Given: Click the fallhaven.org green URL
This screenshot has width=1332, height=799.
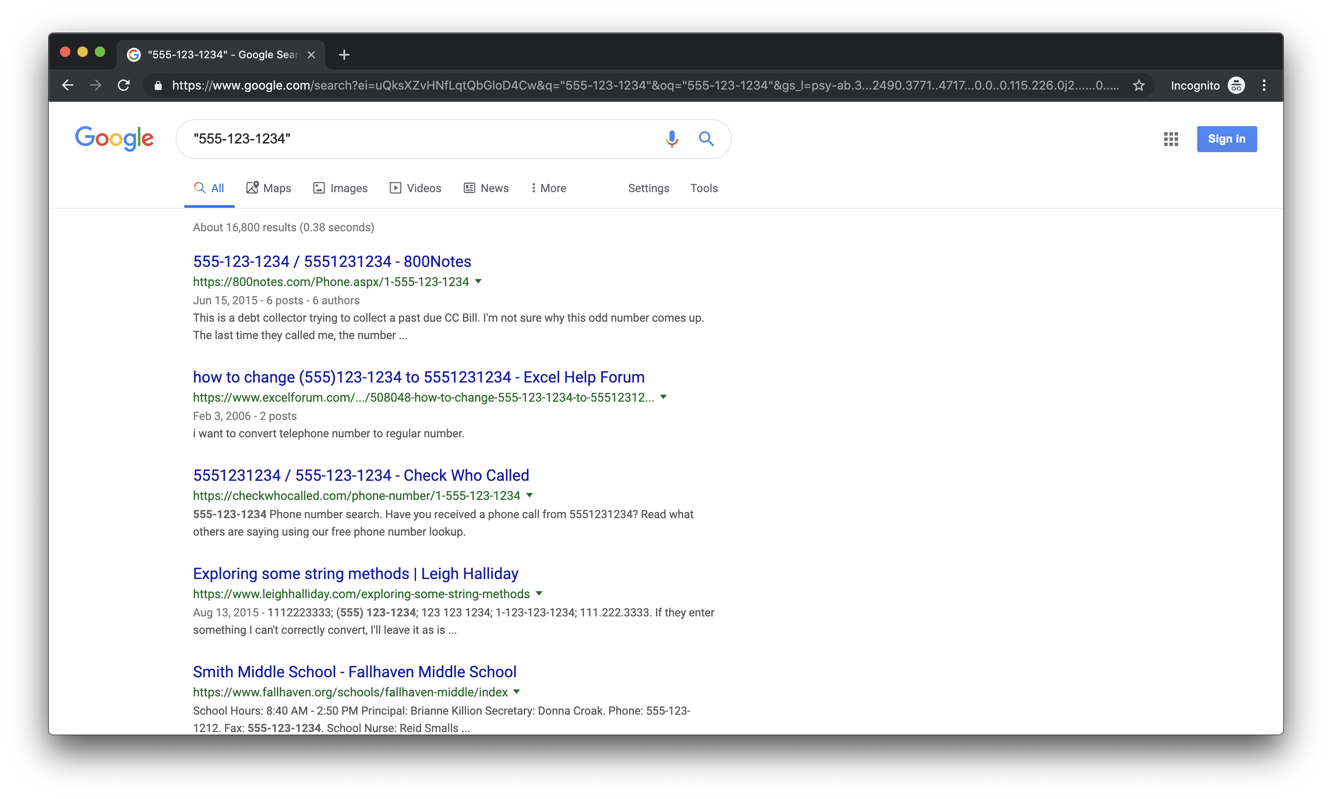Looking at the screenshot, I should tap(350, 692).
